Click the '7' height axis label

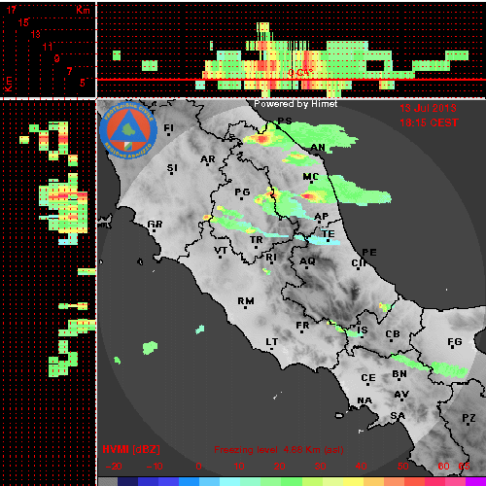tap(69, 71)
